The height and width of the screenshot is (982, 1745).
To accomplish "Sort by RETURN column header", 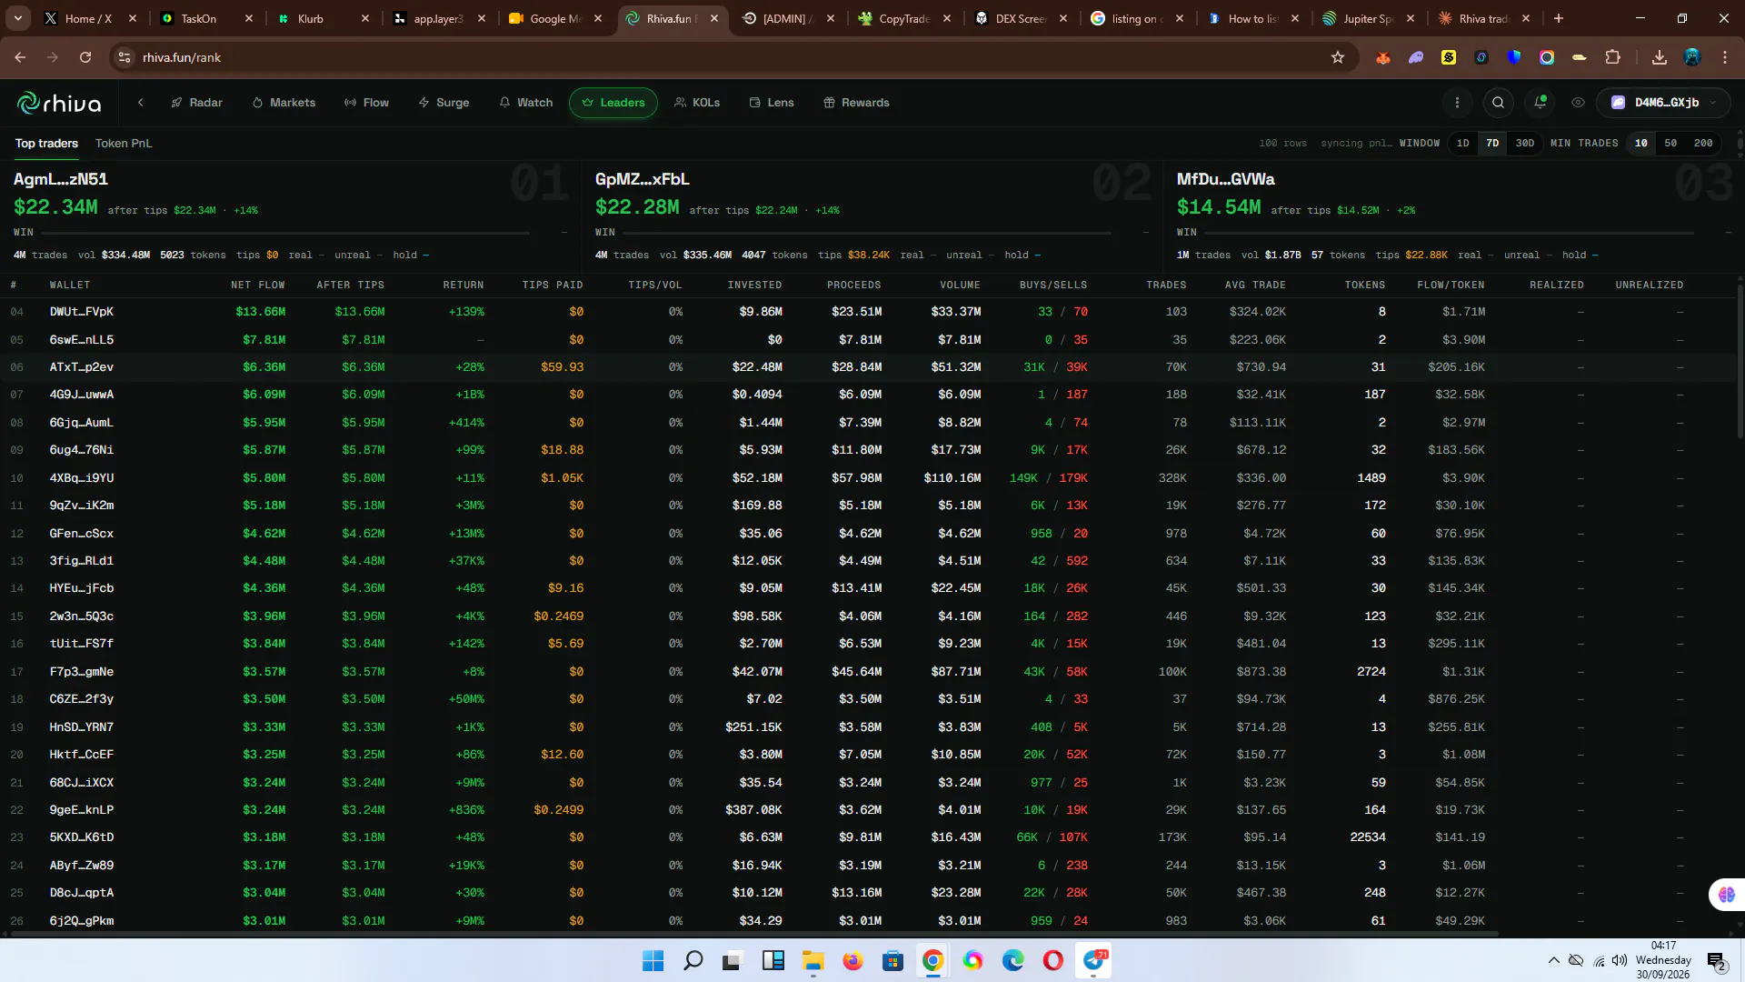I will [464, 286].
